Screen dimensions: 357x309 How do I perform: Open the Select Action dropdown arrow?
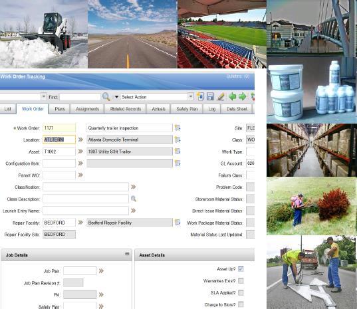pos(191,97)
